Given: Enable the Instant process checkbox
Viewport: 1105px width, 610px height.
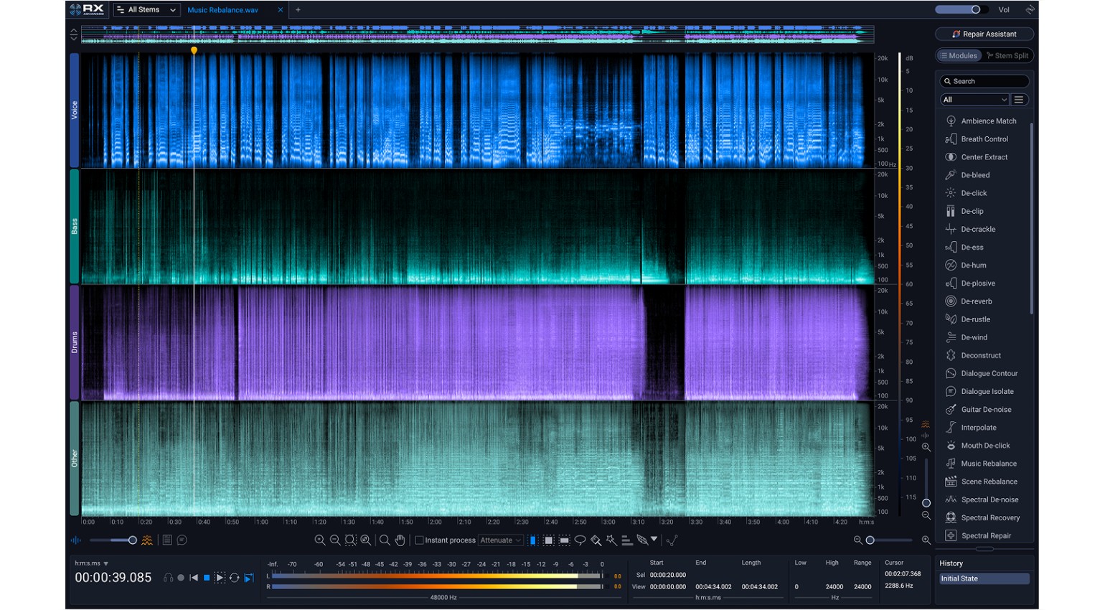Looking at the screenshot, I should pos(419,540).
